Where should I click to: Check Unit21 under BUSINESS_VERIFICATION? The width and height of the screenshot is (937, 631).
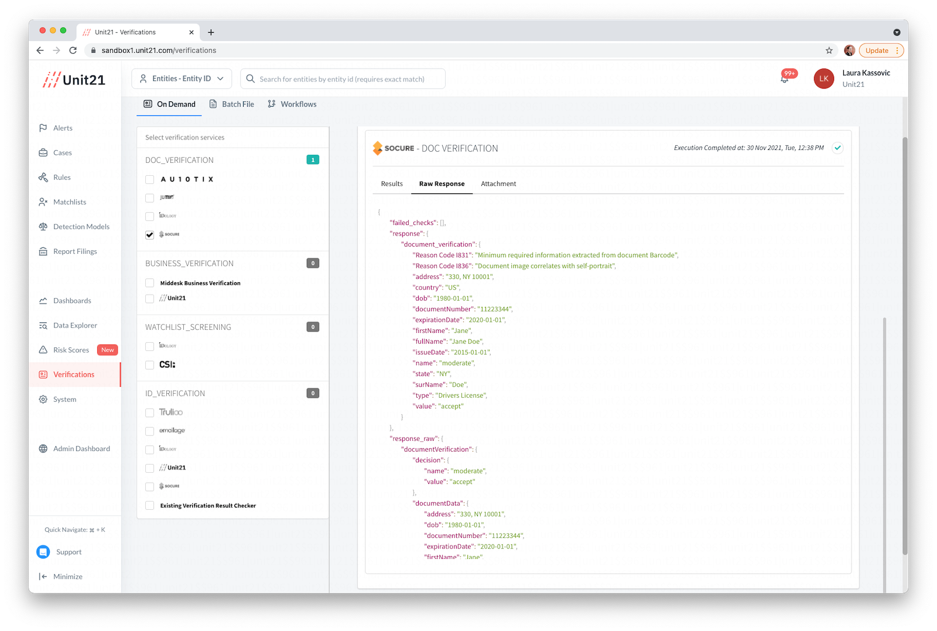(x=150, y=298)
